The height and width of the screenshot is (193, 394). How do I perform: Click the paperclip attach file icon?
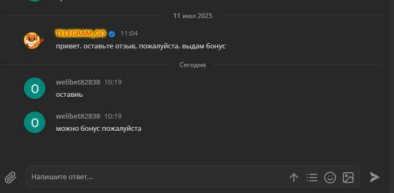point(11,178)
